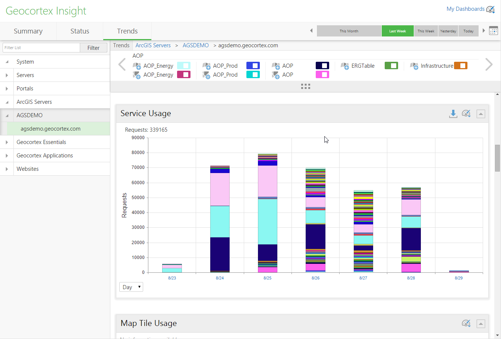Image resolution: width=501 pixels, height=339 pixels.
Task: Collapse the ArcGIS Servers tree node
Action: tap(7, 102)
